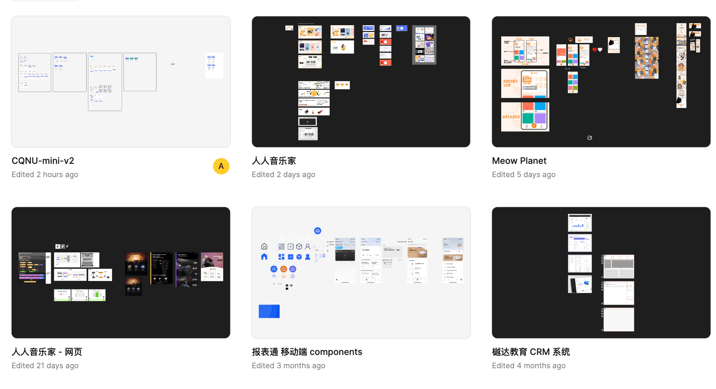The width and height of the screenshot is (716, 389).
Task: Click solid blue rectangle in components preview
Action: (269, 311)
